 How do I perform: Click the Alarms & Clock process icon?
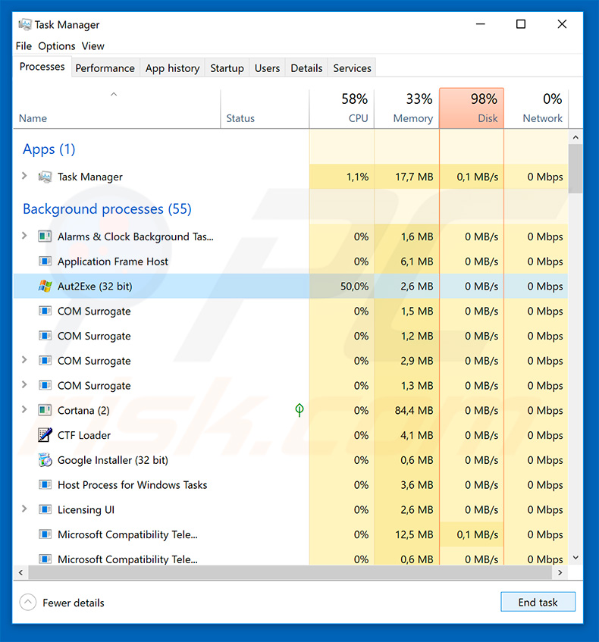pos(45,236)
